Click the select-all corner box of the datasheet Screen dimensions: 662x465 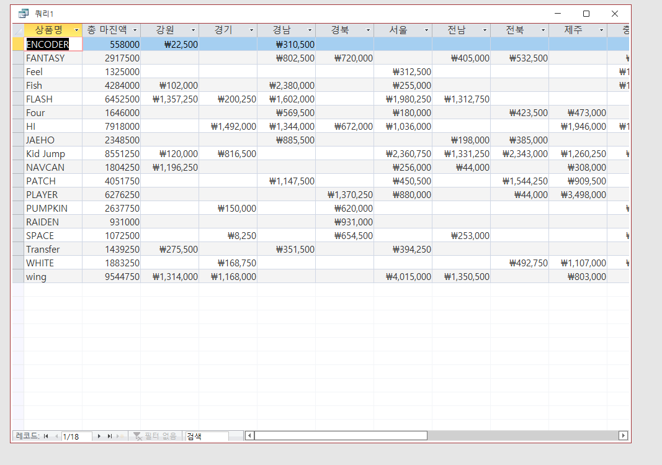[x=17, y=30]
